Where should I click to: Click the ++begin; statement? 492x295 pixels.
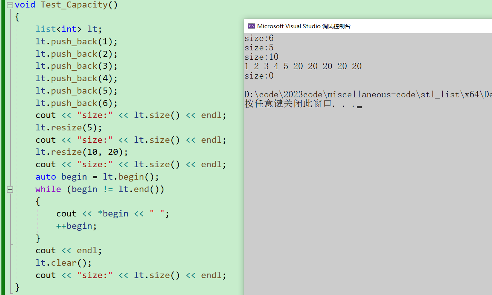point(76,226)
